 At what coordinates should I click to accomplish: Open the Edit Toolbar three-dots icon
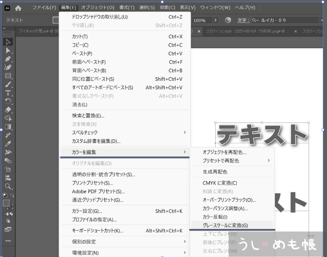pos(8,241)
